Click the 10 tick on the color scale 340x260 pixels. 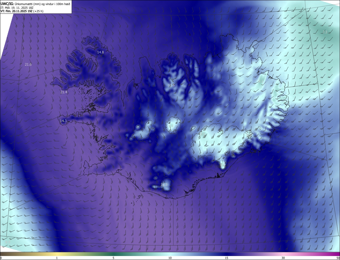point(170,258)
